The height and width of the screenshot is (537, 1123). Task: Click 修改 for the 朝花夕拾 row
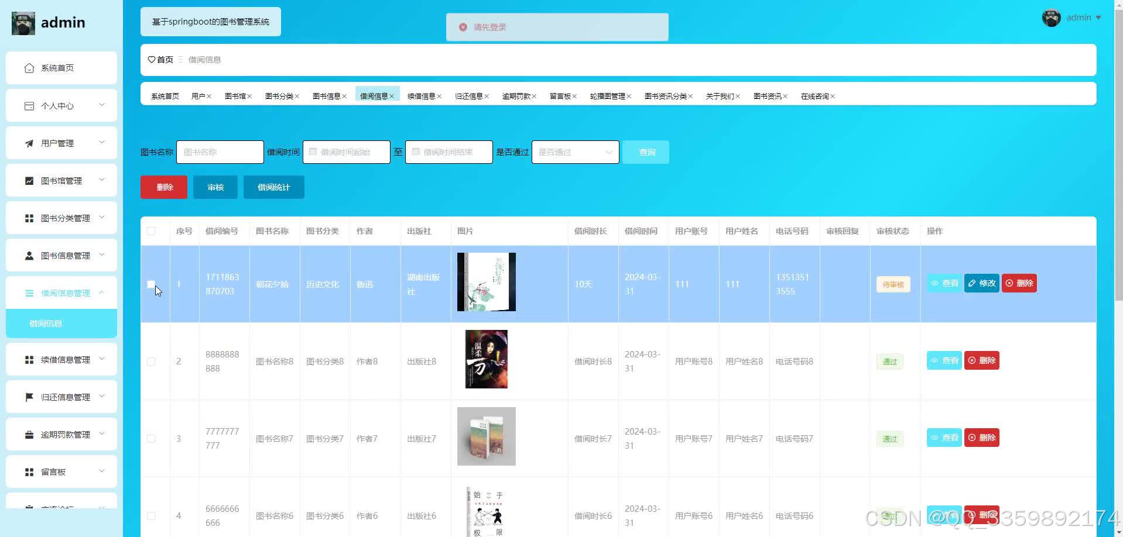[x=982, y=283]
